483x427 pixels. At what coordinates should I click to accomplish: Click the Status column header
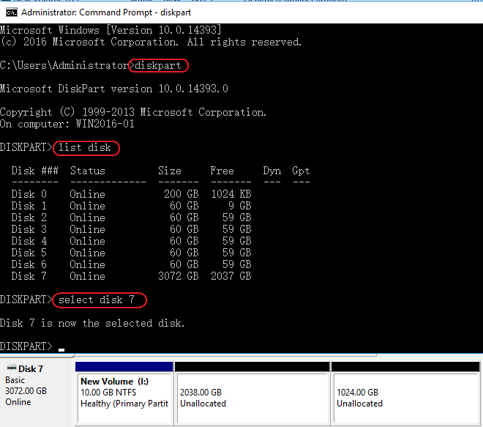pyautogui.click(x=88, y=171)
